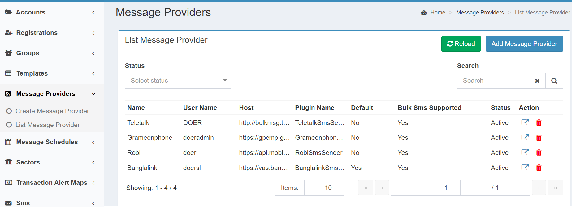The image size is (572, 207).
Task: Expand the Message Schedules menu chevron
Action: tap(93, 142)
